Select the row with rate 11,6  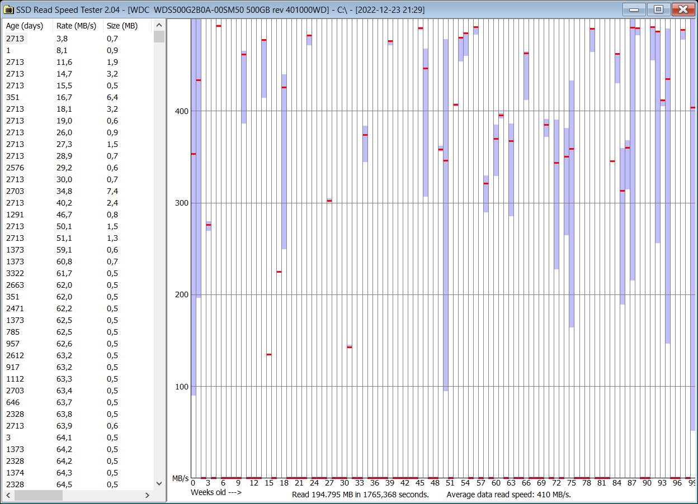click(78, 61)
